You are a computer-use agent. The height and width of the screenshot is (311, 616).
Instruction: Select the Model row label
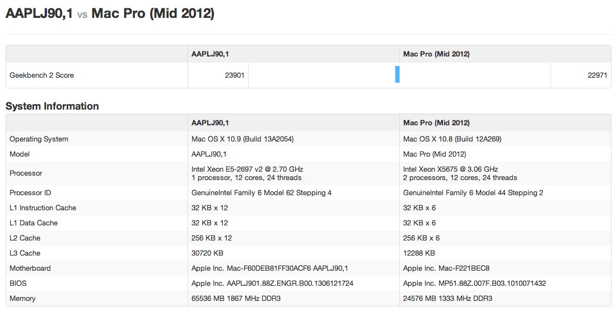point(20,154)
